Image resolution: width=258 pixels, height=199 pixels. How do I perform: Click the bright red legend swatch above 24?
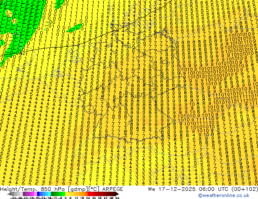click(x=89, y=194)
